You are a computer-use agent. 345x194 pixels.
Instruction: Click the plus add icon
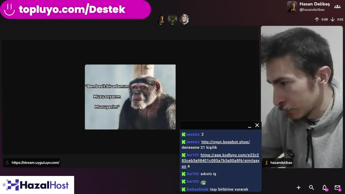[x=299, y=188]
